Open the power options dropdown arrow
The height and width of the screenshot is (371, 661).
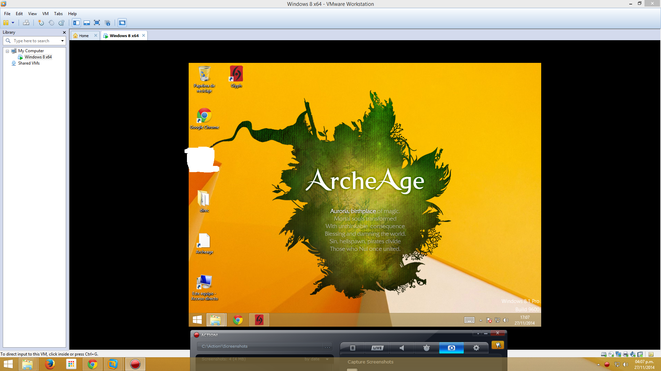click(13, 23)
